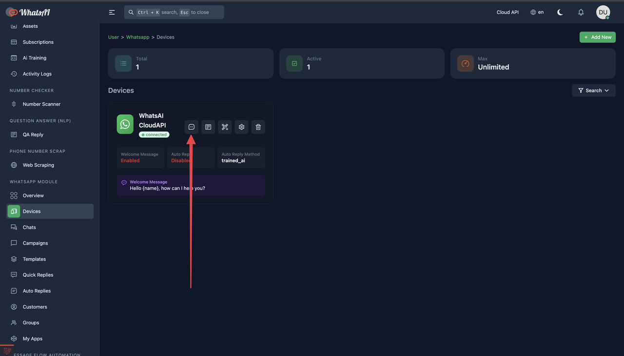Open Groups in sidebar
Screen dimensions: 624x356
coord(50,322)
